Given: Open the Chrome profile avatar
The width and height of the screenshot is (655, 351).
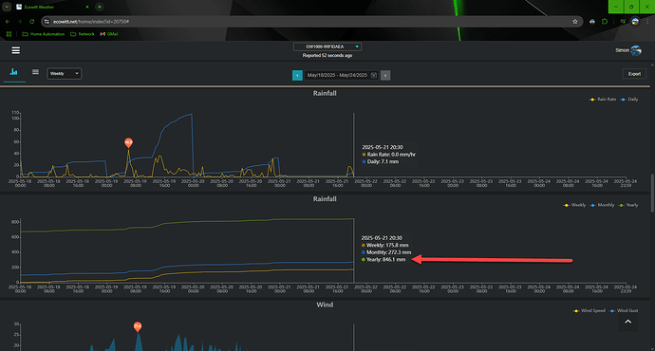Looking at the screenshot, I should [635, 21].
